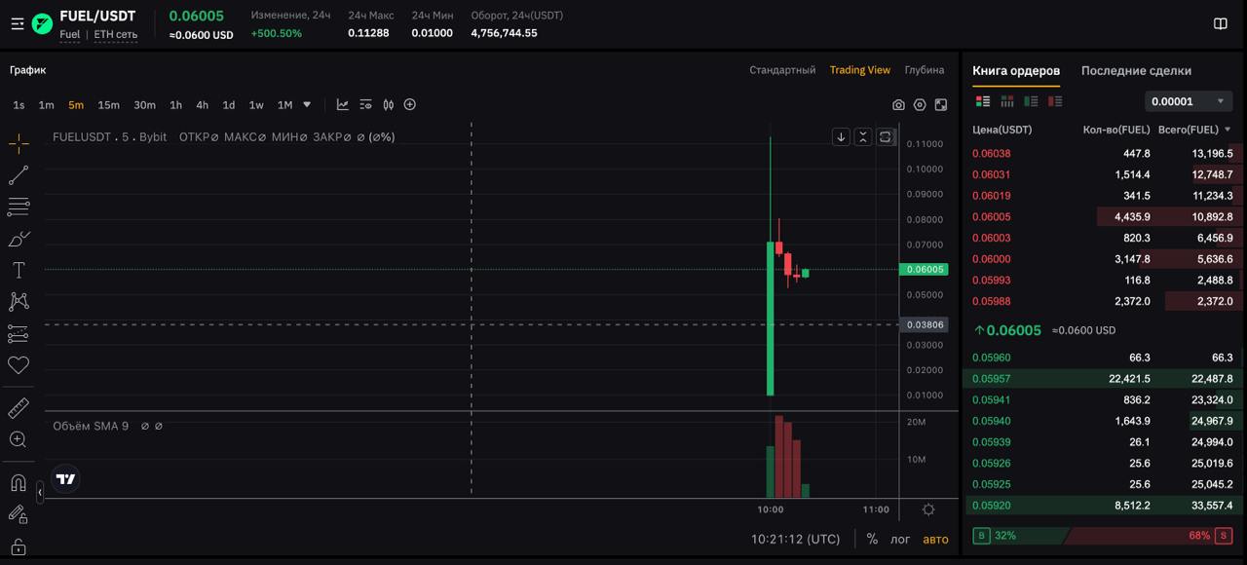Open the indicators chart icon
This screenshot has width=1247, height=565.
(x=343, y=104)
